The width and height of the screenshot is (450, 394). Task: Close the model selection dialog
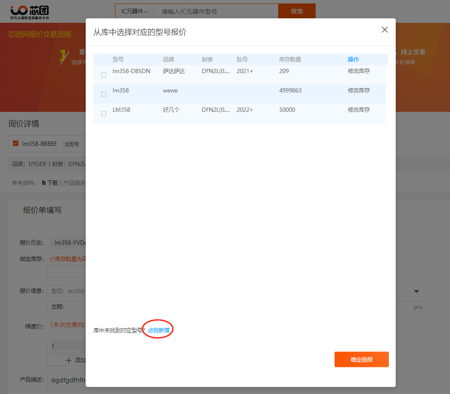pos(385,30)
